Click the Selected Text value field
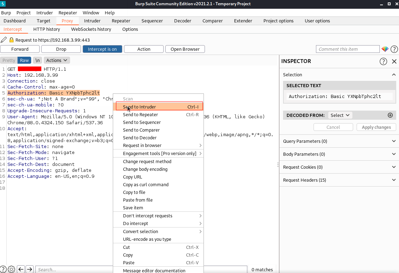 click(x=339, y=96)
